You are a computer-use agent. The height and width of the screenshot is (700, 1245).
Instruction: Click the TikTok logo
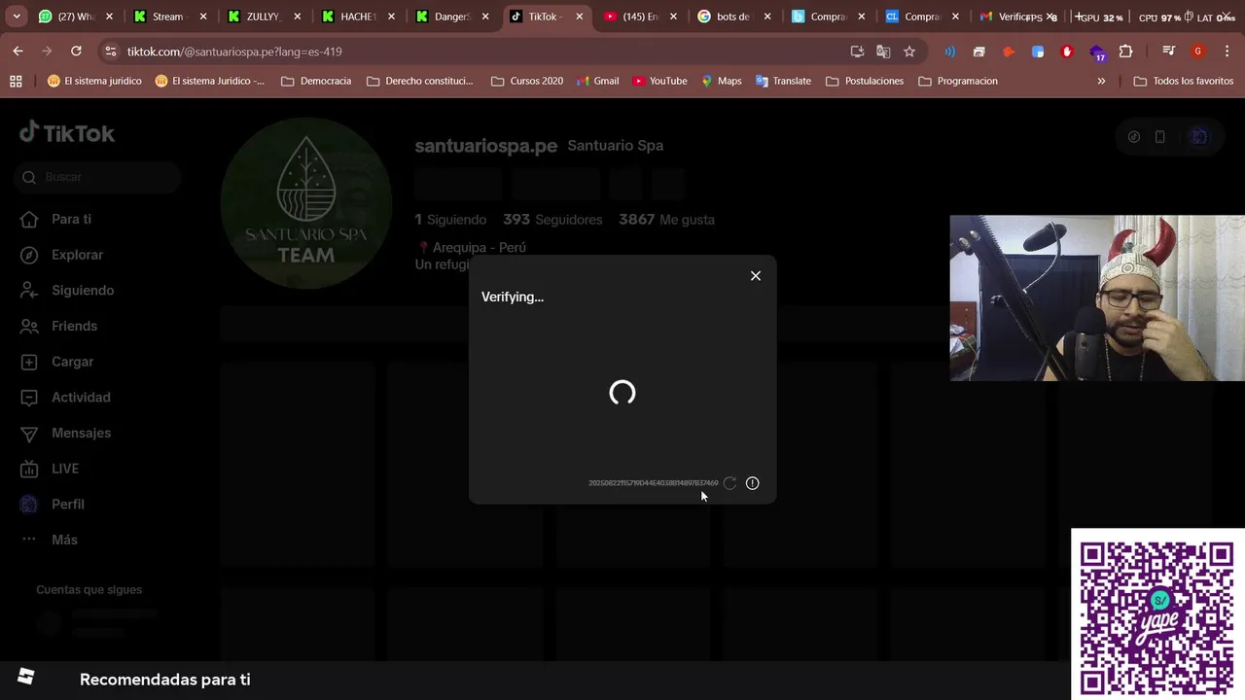67,133
